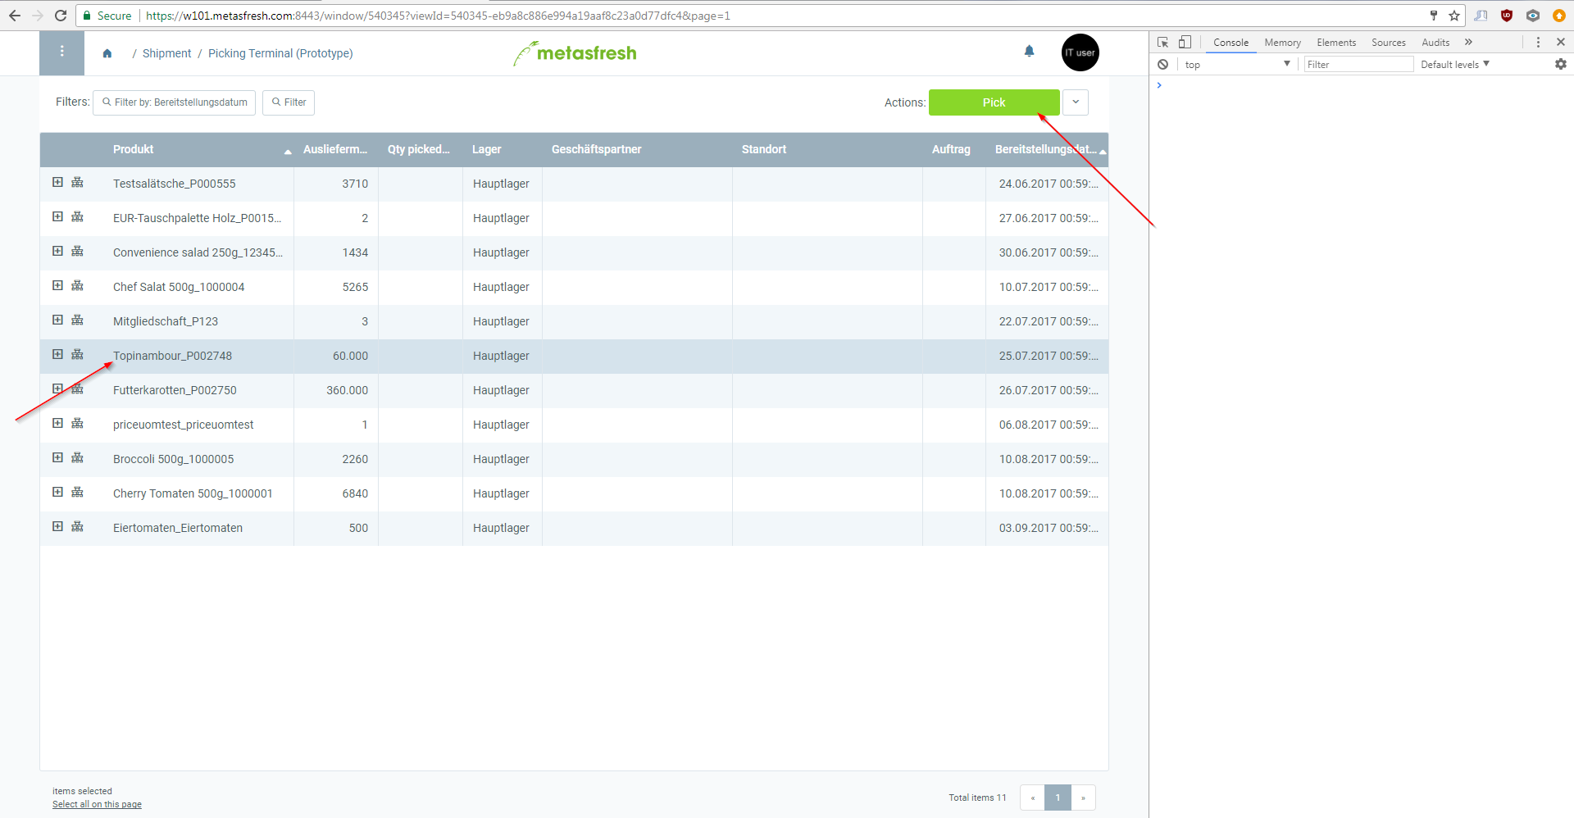Expand the Convenience salad 250g row

tap(57, 251)
